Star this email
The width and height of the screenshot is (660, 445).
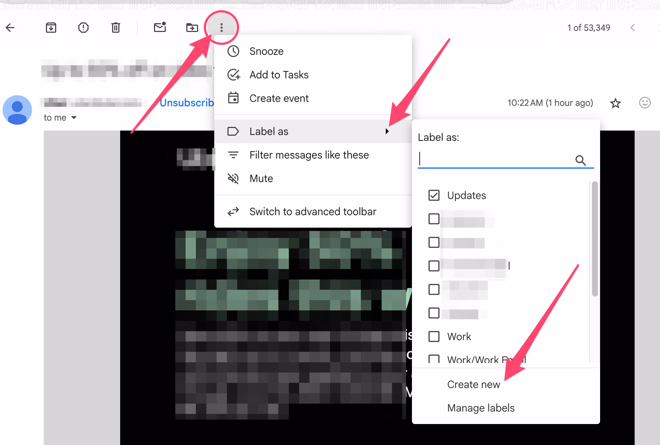(x=615, y=103)
